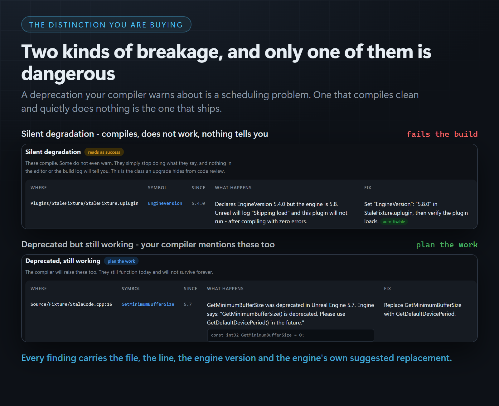Click the SINCE header in the Silent degradation table
The image size is (499, 406).
pyautogui.click(x=198, y=188)
